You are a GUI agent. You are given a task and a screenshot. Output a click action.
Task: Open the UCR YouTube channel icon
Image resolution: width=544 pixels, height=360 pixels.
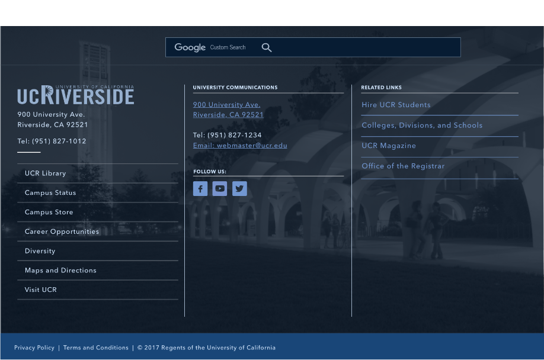pos(220,188)
